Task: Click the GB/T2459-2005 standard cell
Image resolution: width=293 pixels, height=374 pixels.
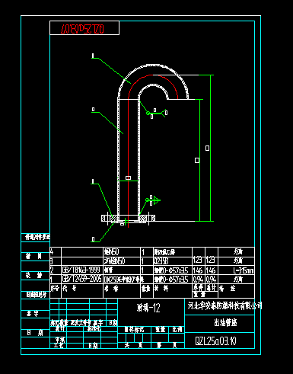Action: pos(82,279)
